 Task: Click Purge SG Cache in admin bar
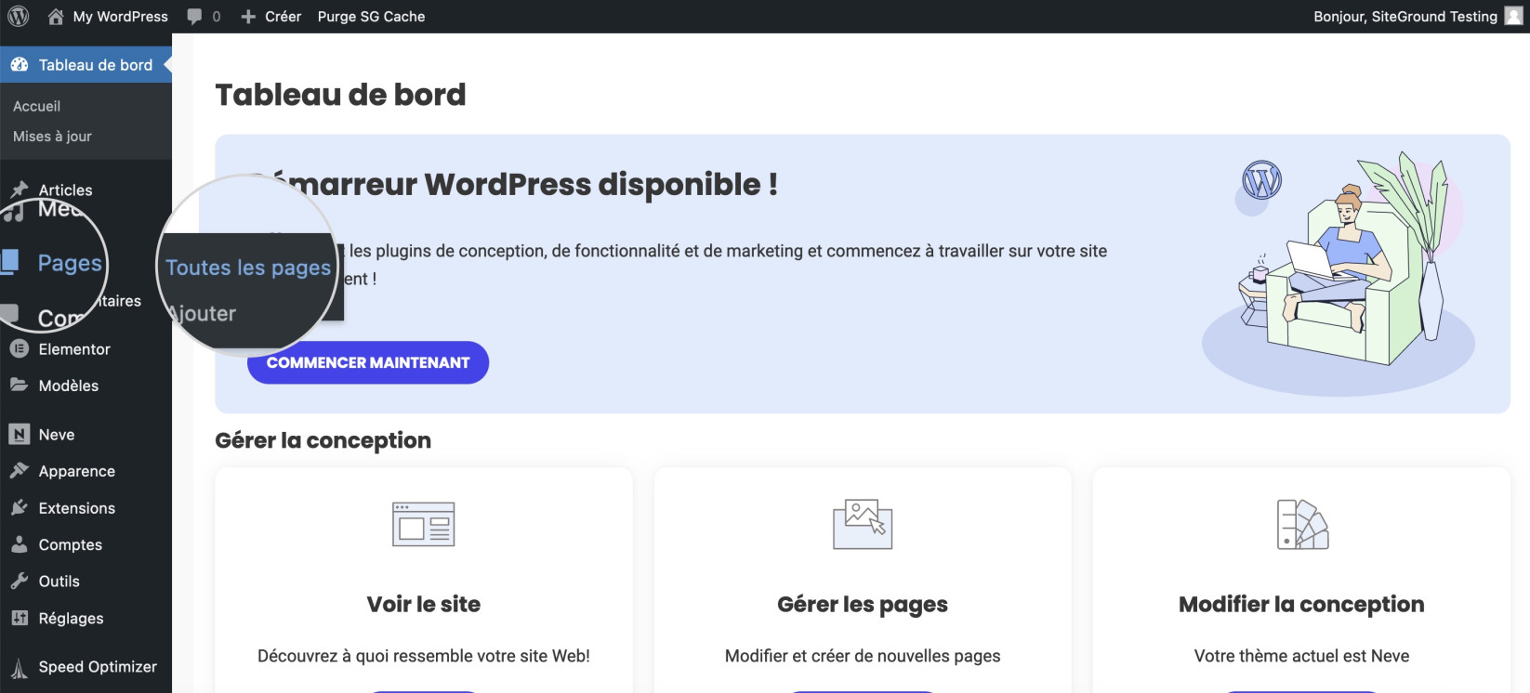[371, 17]
